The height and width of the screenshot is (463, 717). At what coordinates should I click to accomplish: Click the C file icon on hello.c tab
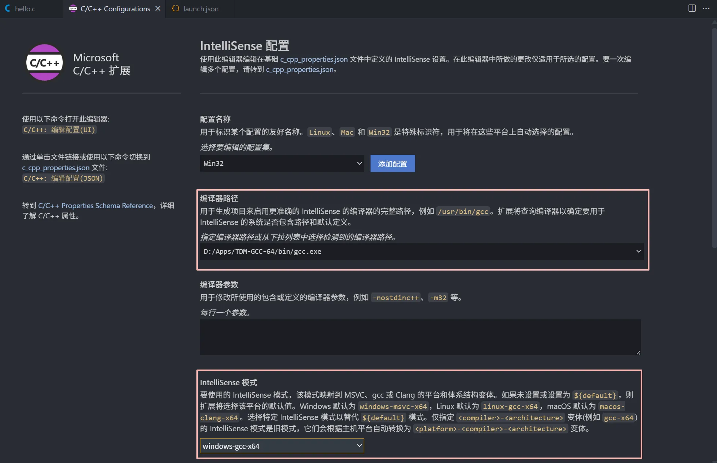coord(7,8)
